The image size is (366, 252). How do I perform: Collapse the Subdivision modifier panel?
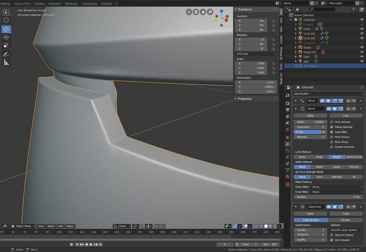(296, 207)
